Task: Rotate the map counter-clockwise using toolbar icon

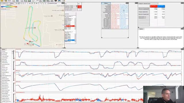Action: coord(25,3)
